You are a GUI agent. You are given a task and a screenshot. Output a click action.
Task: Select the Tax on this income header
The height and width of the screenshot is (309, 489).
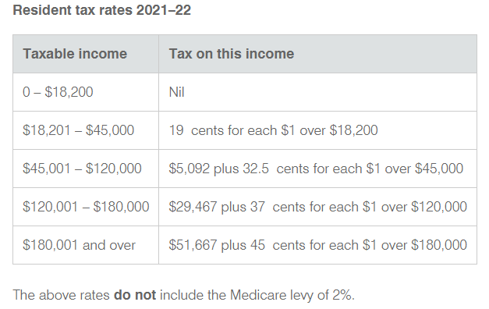[317, 54]
